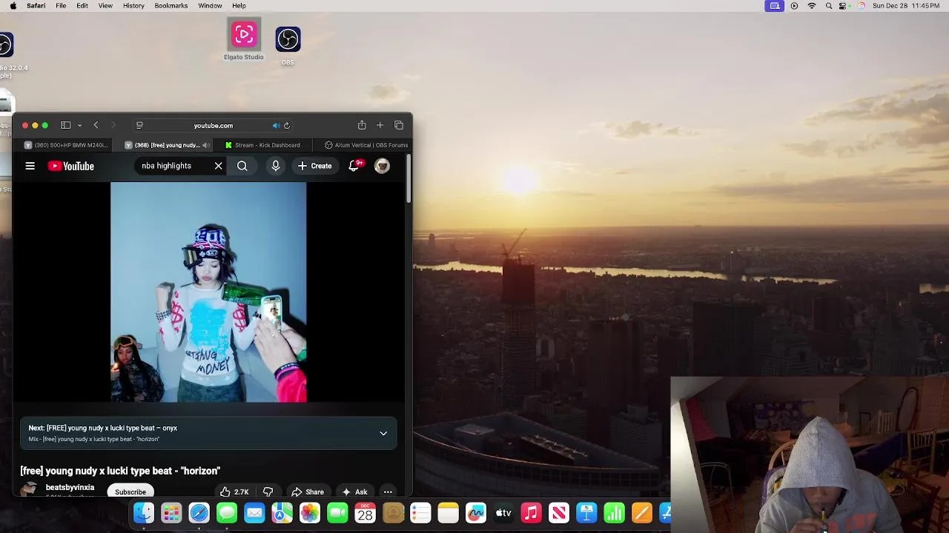
Task: Open the History menu
Action: (133, 6)
